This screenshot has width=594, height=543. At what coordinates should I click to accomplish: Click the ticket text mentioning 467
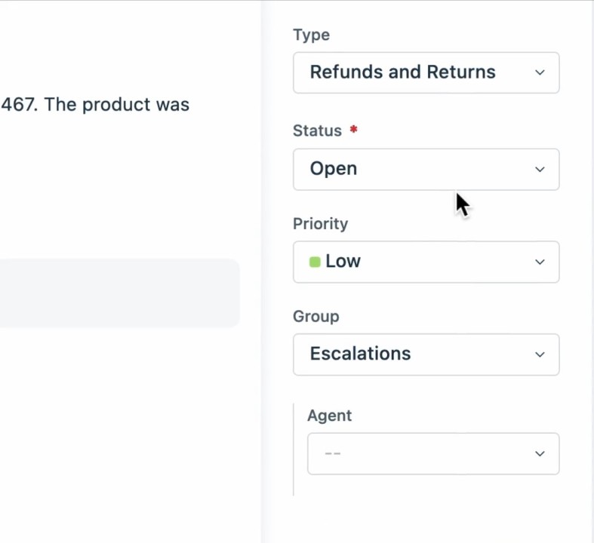(95, 104)
